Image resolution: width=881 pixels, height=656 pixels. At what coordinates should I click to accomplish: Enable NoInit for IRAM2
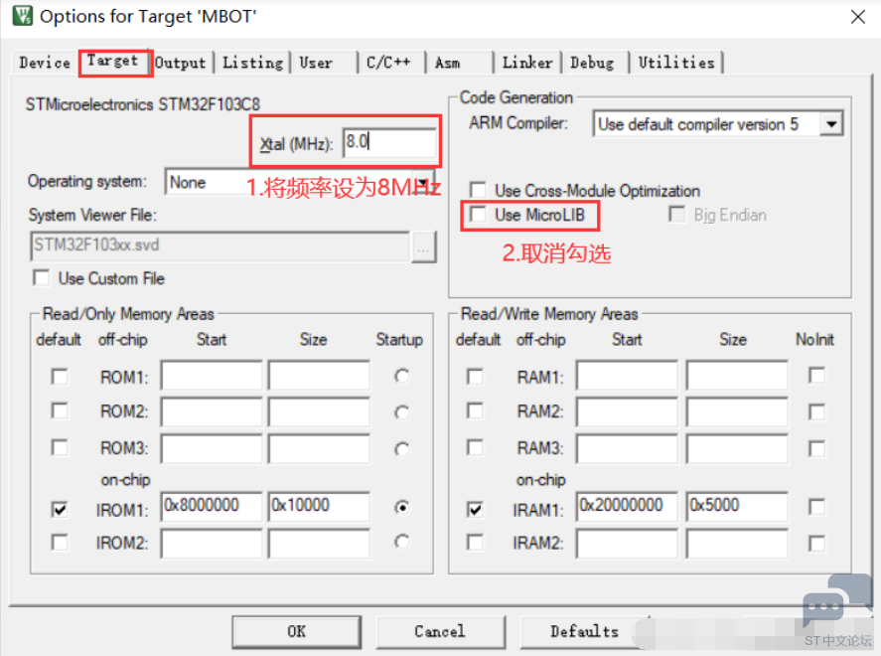tap(817, 543)
